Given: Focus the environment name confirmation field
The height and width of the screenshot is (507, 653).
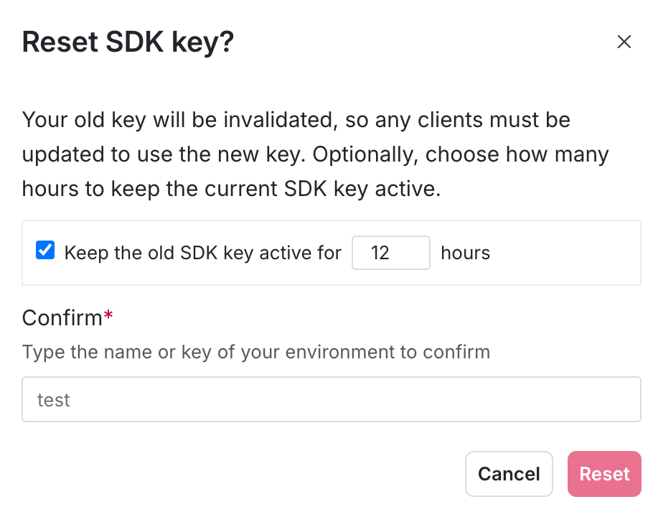Looking at the screenshot, I should [332, 399].
